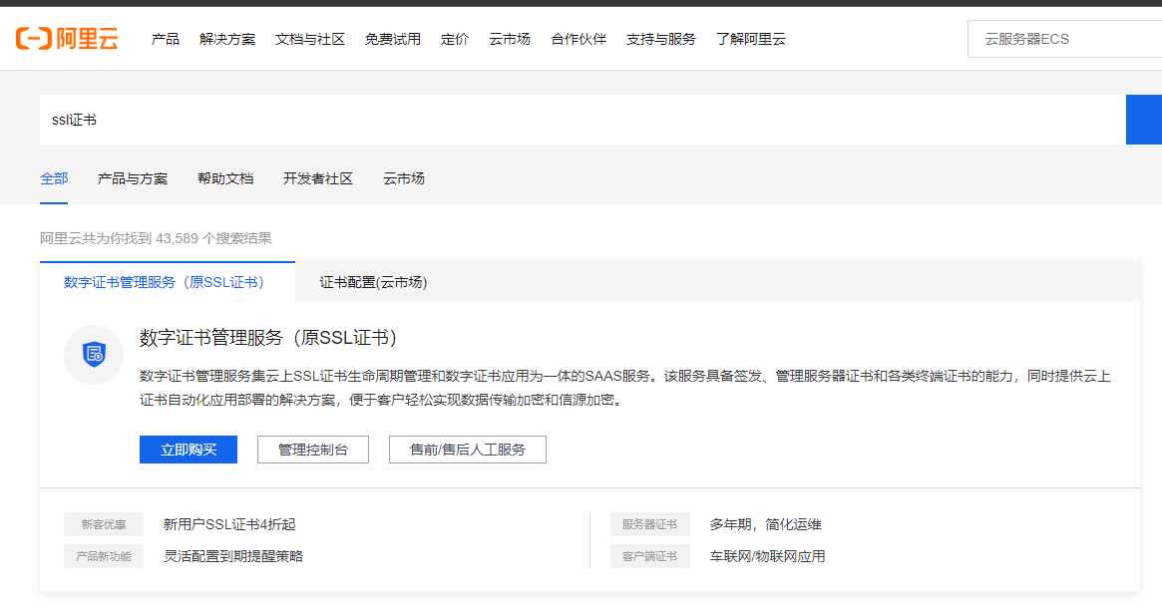Open 云市场 in the top navigation bar
Screen dimensions: 1162x607
pyautogui.click(x=510, y=39)
